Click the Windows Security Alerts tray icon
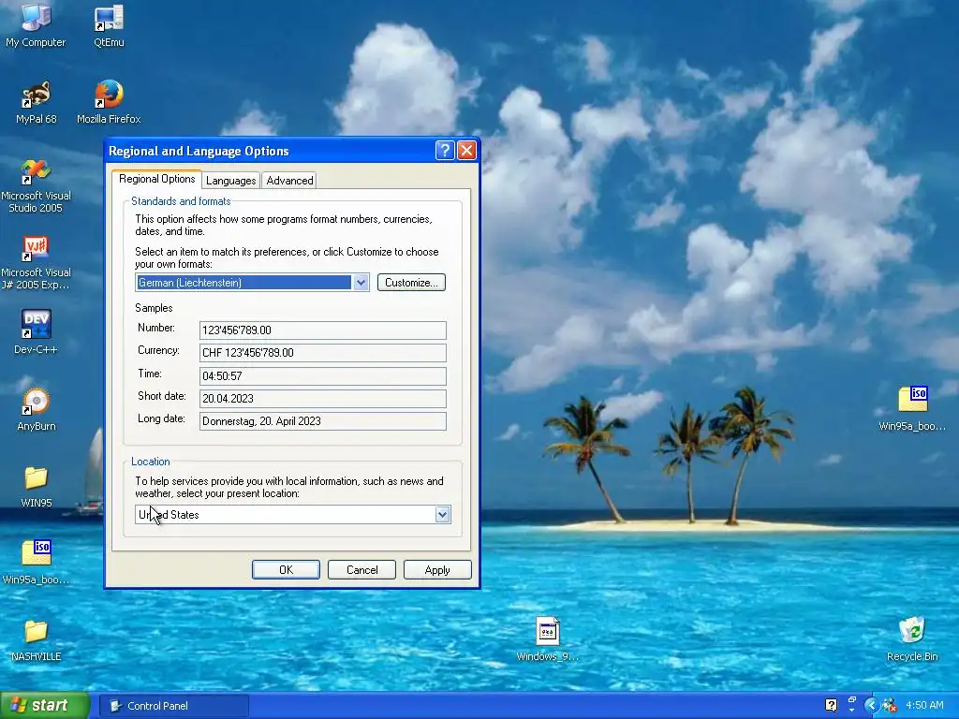The image size is (959, 719). click(890, 706)
